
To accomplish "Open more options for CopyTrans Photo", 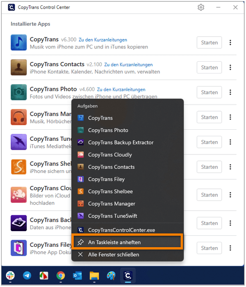I will [230, 92].
